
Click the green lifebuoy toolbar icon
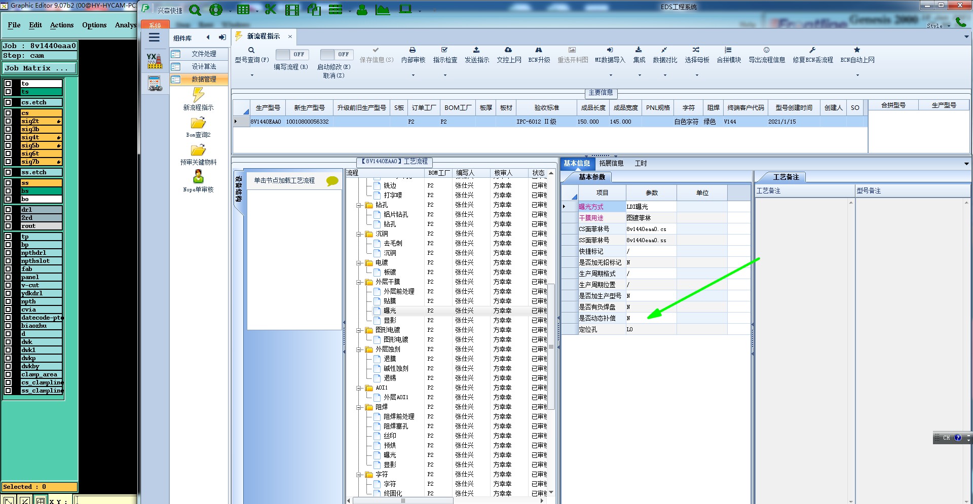216,10
